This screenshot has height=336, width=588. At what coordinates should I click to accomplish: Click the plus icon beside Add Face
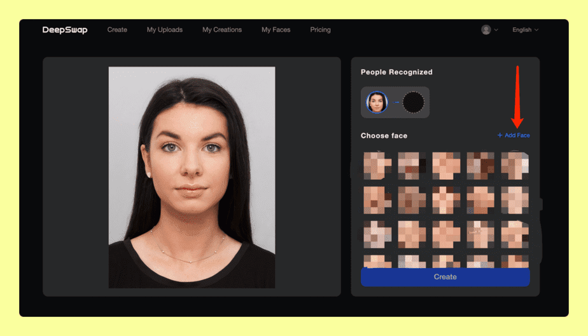[500, 135]
